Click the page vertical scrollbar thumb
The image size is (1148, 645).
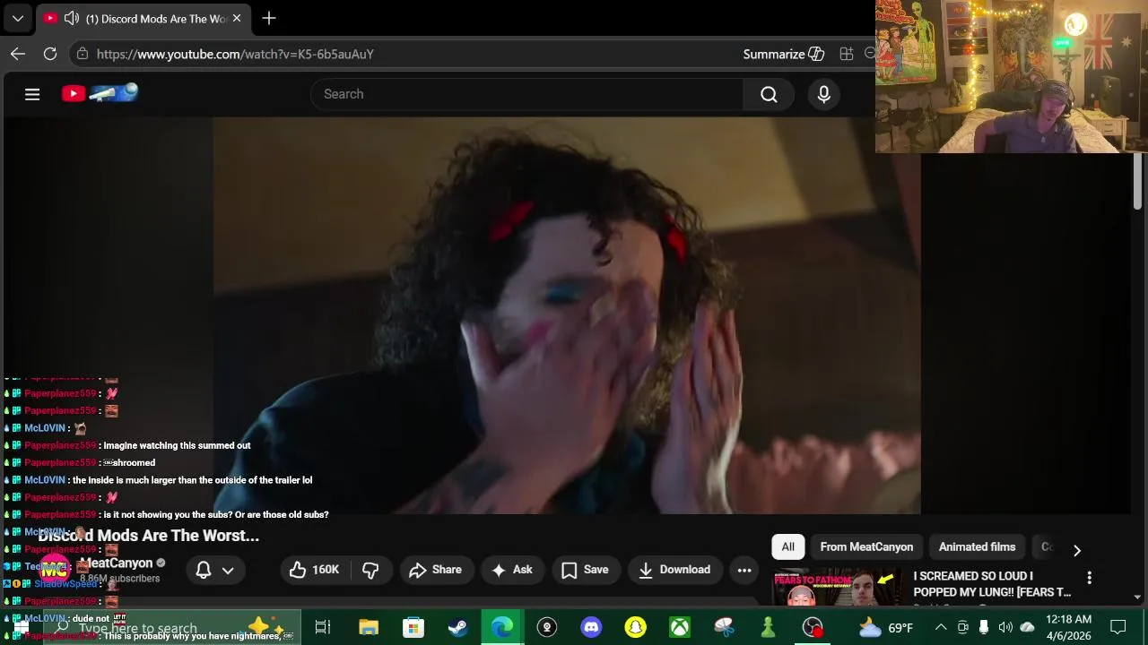click(1137, 182)
